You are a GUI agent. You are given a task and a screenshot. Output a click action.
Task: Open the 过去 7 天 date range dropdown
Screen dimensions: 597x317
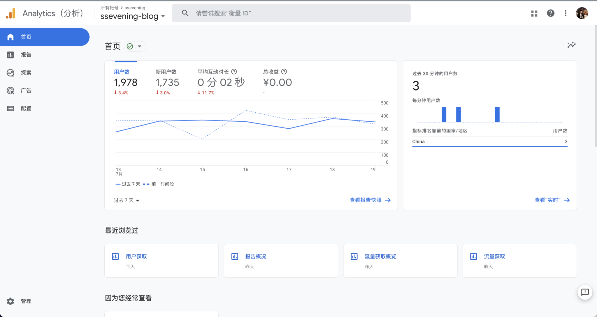click(x=127, y=200)
